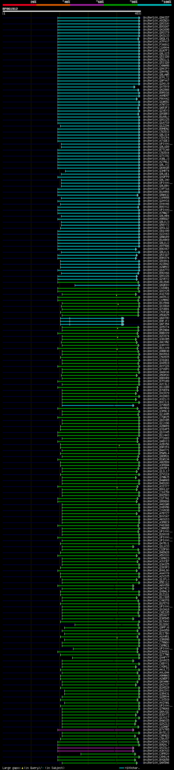Select label UniRef100_Q4K5A6
Viewport: 174px width, 770px height.
[x=156, y=763]
